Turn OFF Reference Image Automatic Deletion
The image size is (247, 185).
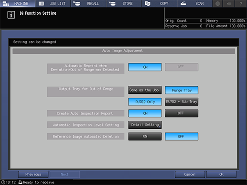(182, 136)
